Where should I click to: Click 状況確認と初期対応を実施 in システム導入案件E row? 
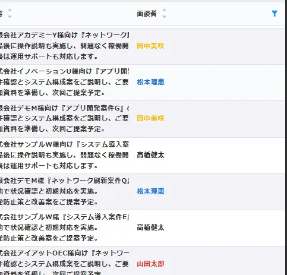coord(49,227)
